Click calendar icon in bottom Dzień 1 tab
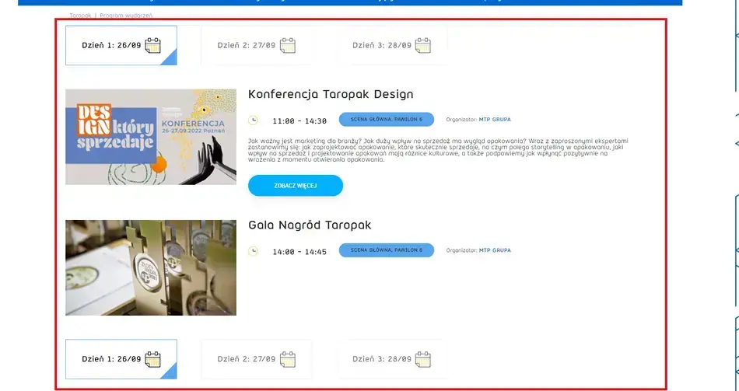The width and height of the screenshot is (739, 391). point(152,359)
